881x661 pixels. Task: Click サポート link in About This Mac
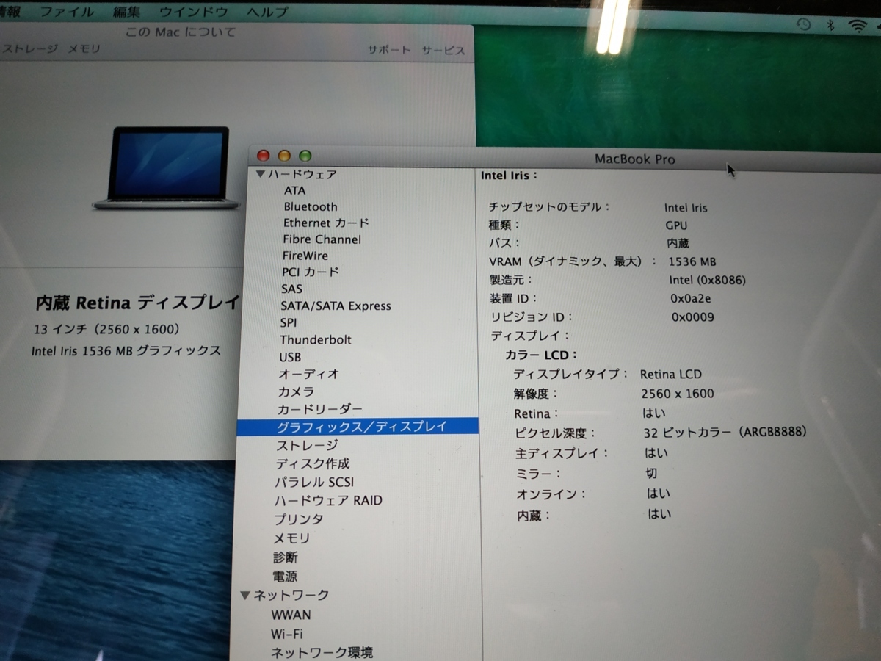tap(389, 50)
